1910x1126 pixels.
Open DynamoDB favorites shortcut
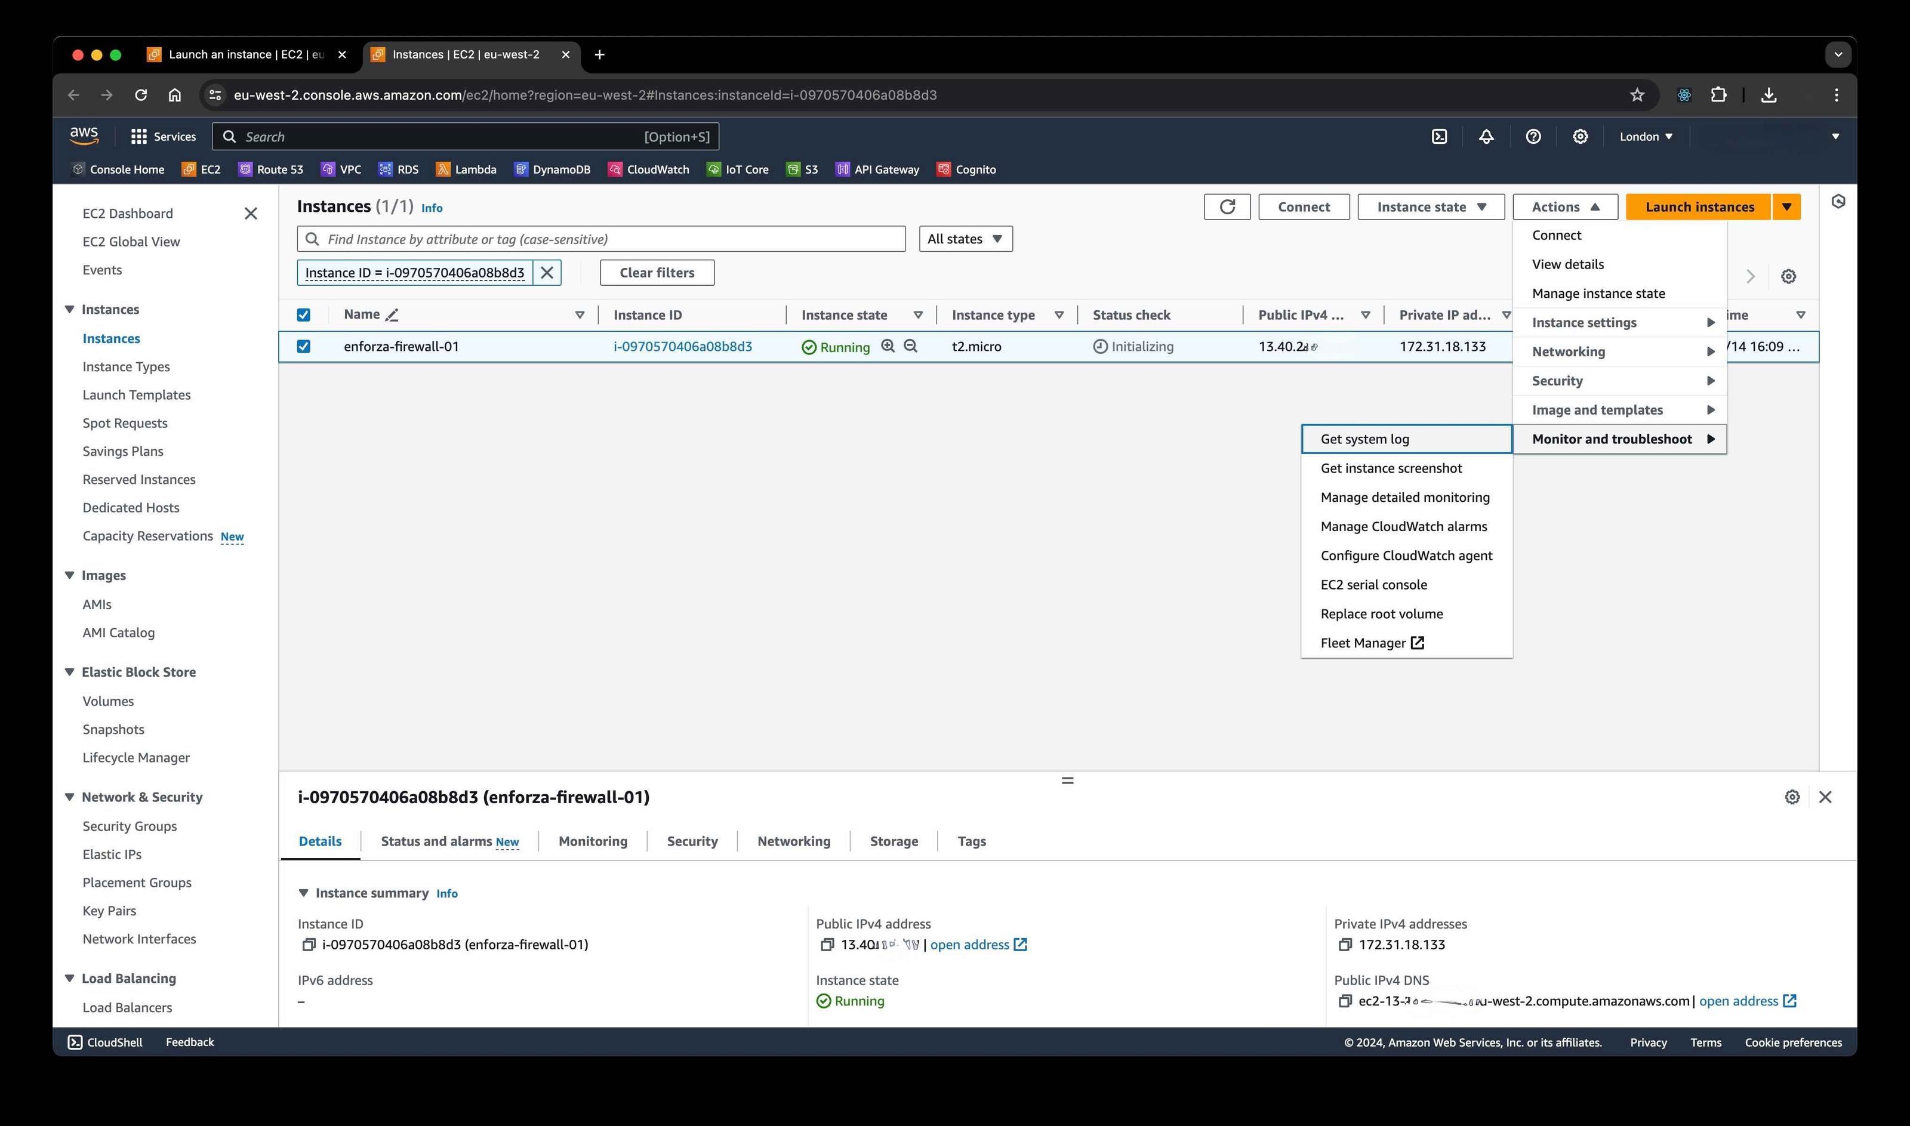[x=552, y=169]
